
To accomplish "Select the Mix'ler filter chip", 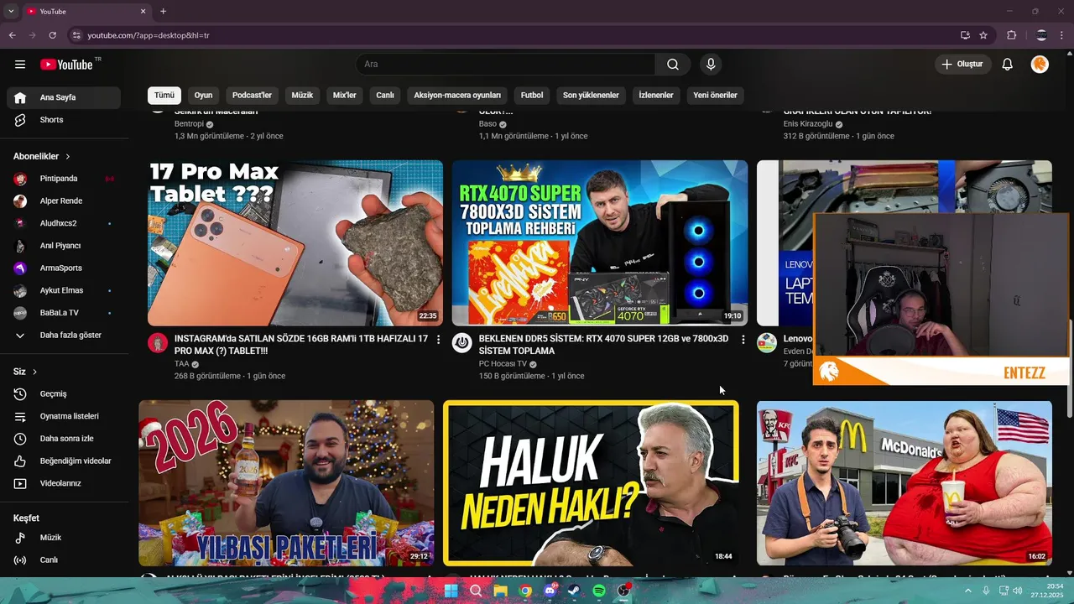I will pyautogui.click(x=345, y=96).
